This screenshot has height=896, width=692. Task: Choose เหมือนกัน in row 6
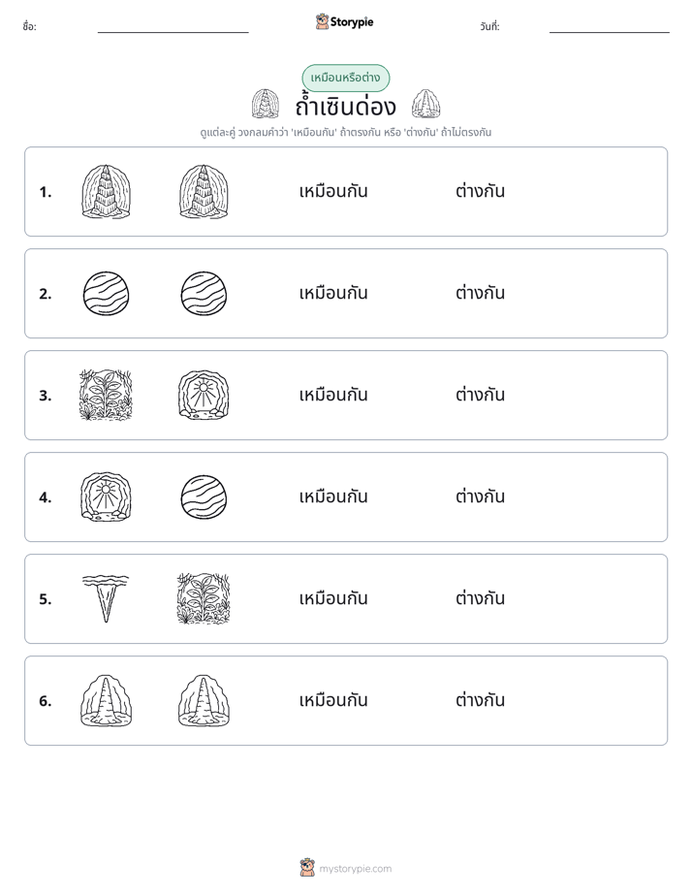333,700
